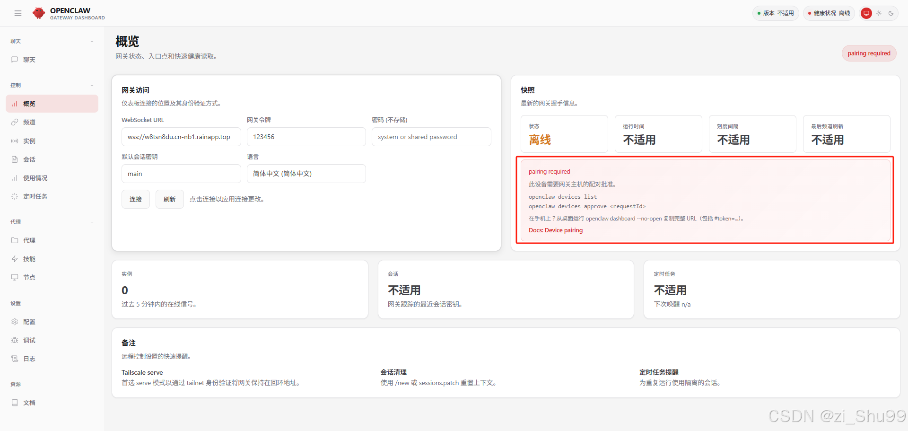908x431 pixels.
Task: Collapse the 控制 sidebar section
Action: pyautogui.click(x=92, y=85)
